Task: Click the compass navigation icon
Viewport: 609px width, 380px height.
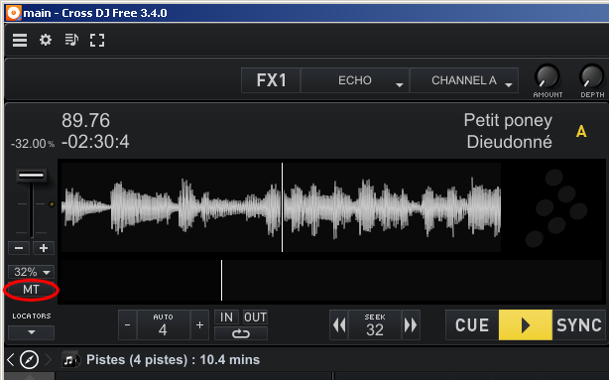Action: point(29,360)
